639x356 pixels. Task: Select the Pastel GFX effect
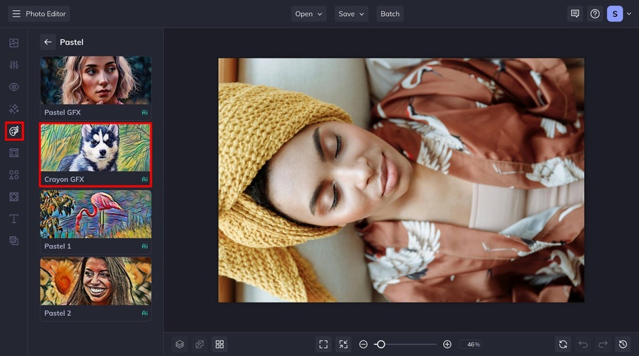[95, 87]
